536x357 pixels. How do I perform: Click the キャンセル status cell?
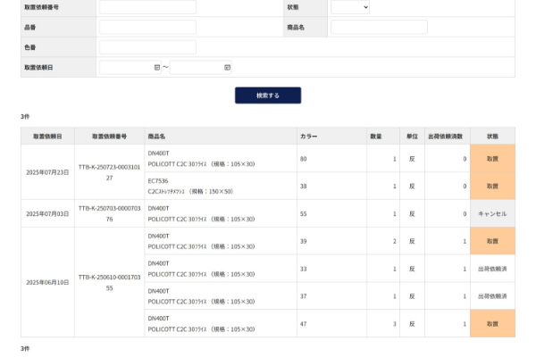tap(492, 214)
